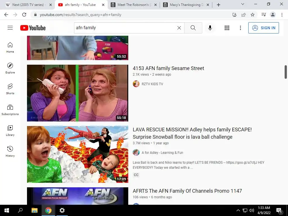Show hidden system tray icons
Screen dimensions: 288x216
pyautogui.click(x=238, y=210)
